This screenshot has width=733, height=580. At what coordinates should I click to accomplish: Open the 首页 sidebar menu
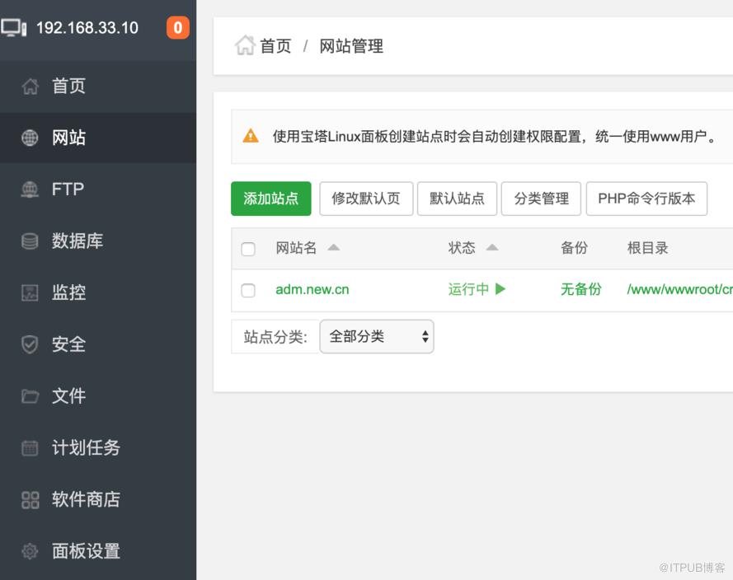point(98,86)
